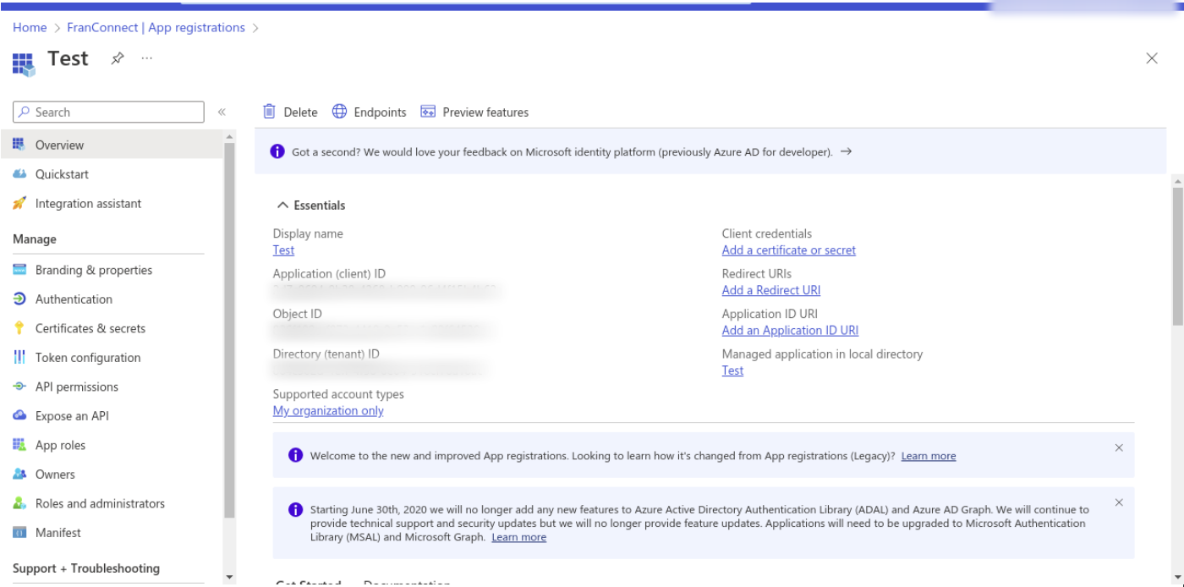The width and height of the screenshot is (1184, 587).
Task: Click the Authentication icon in sidebar
Action: tap(19, 299)
